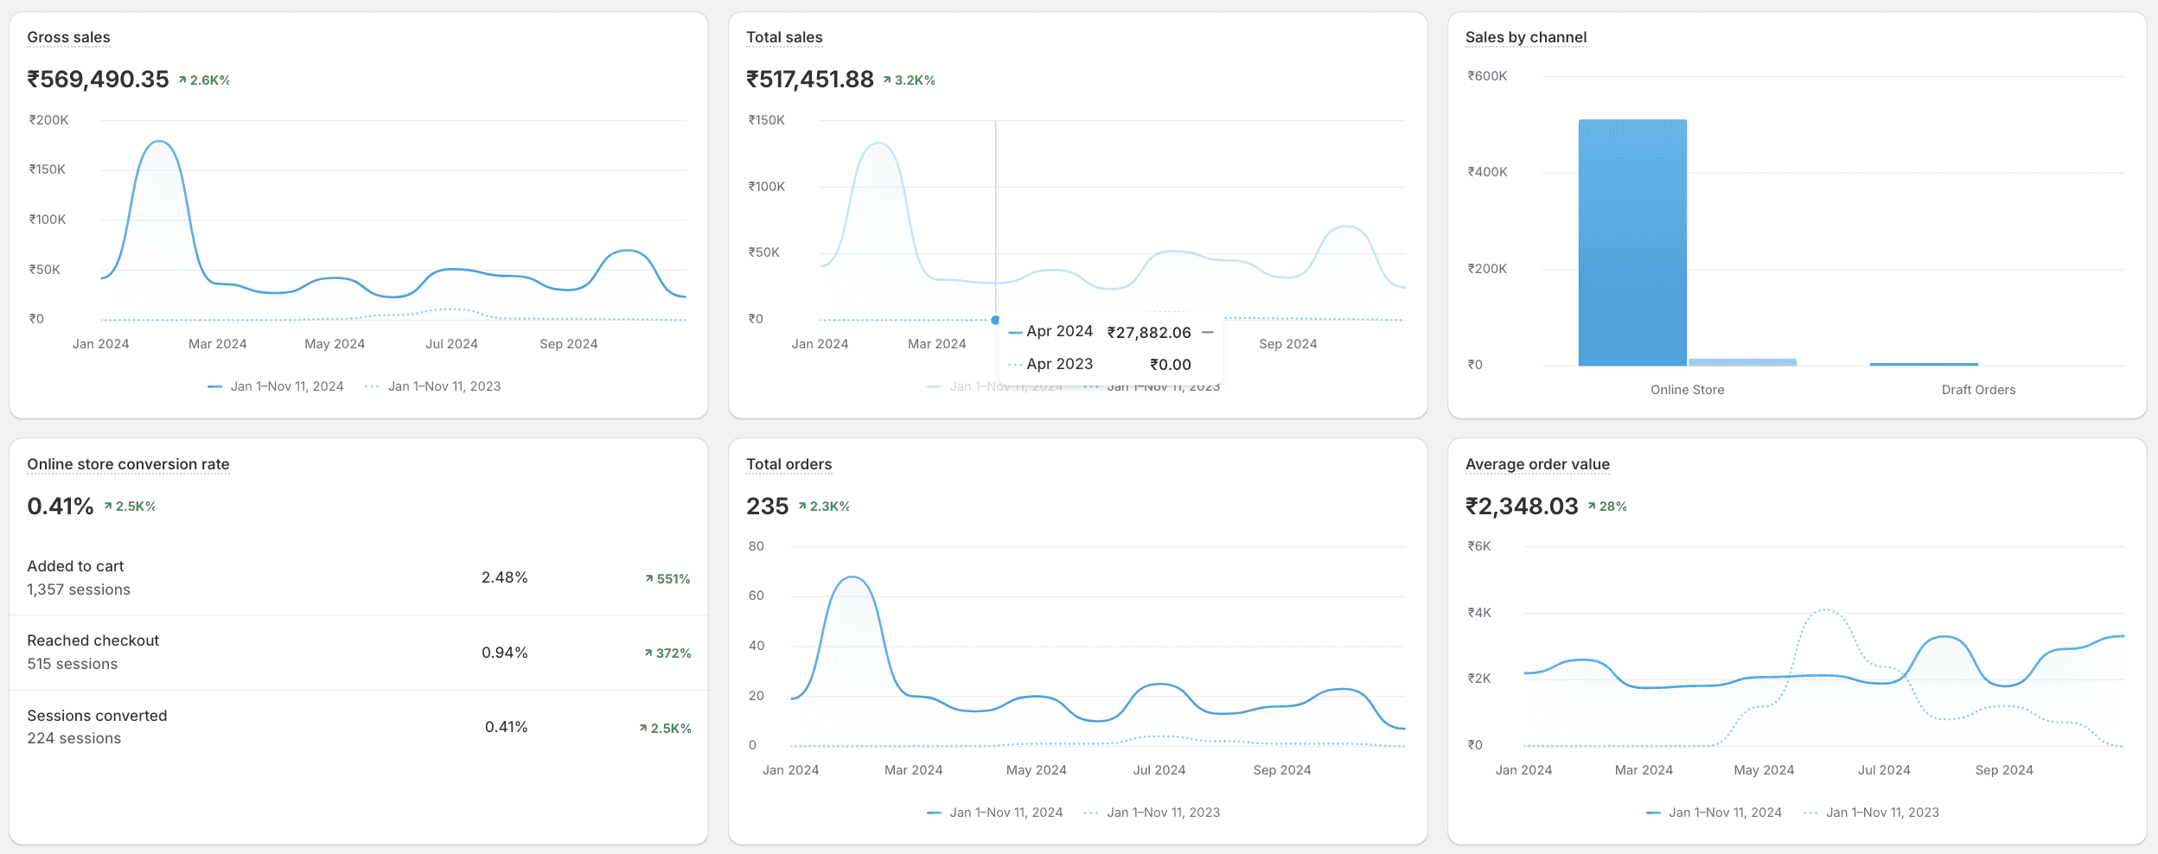
Task: Click the Apr 2024 data point marker
Action: [995, 320]
